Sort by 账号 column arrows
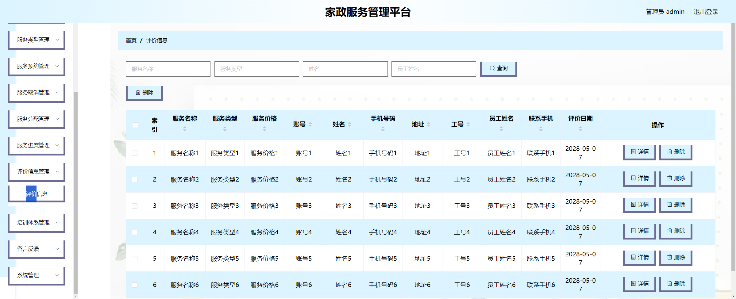The width and height of the screenshot is (736, 299). pos(310,124)
